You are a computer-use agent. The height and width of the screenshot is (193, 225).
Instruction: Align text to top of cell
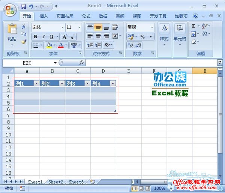[x=90, y=27]
